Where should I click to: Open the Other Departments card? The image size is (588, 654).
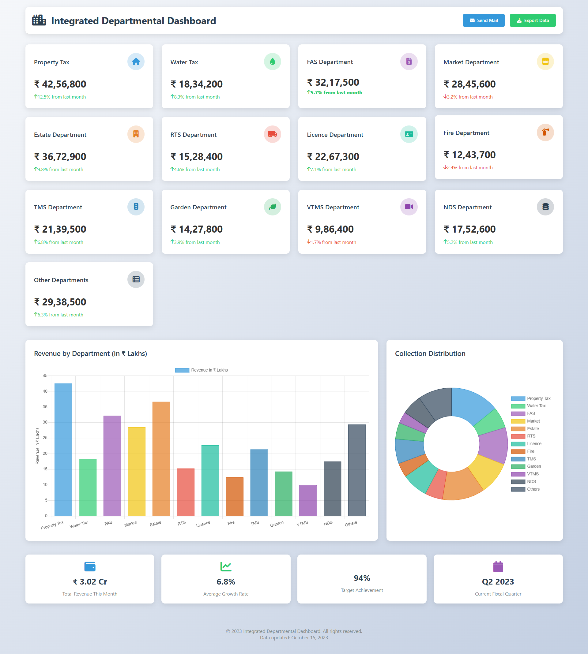coord(89,294)
